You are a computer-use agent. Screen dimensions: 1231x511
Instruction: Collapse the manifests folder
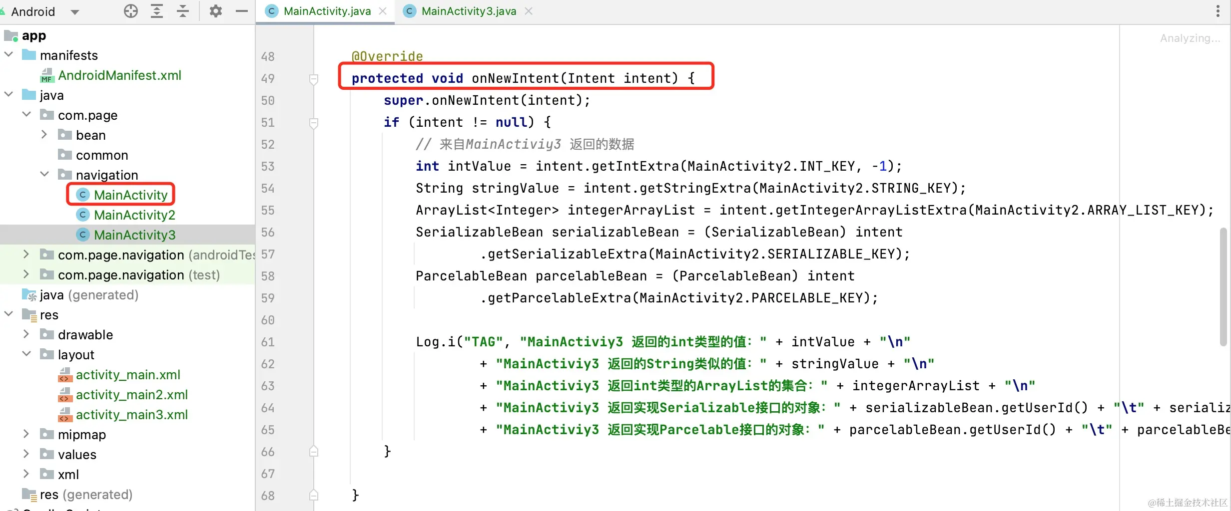pyautogui.click(x=8, y=54)
